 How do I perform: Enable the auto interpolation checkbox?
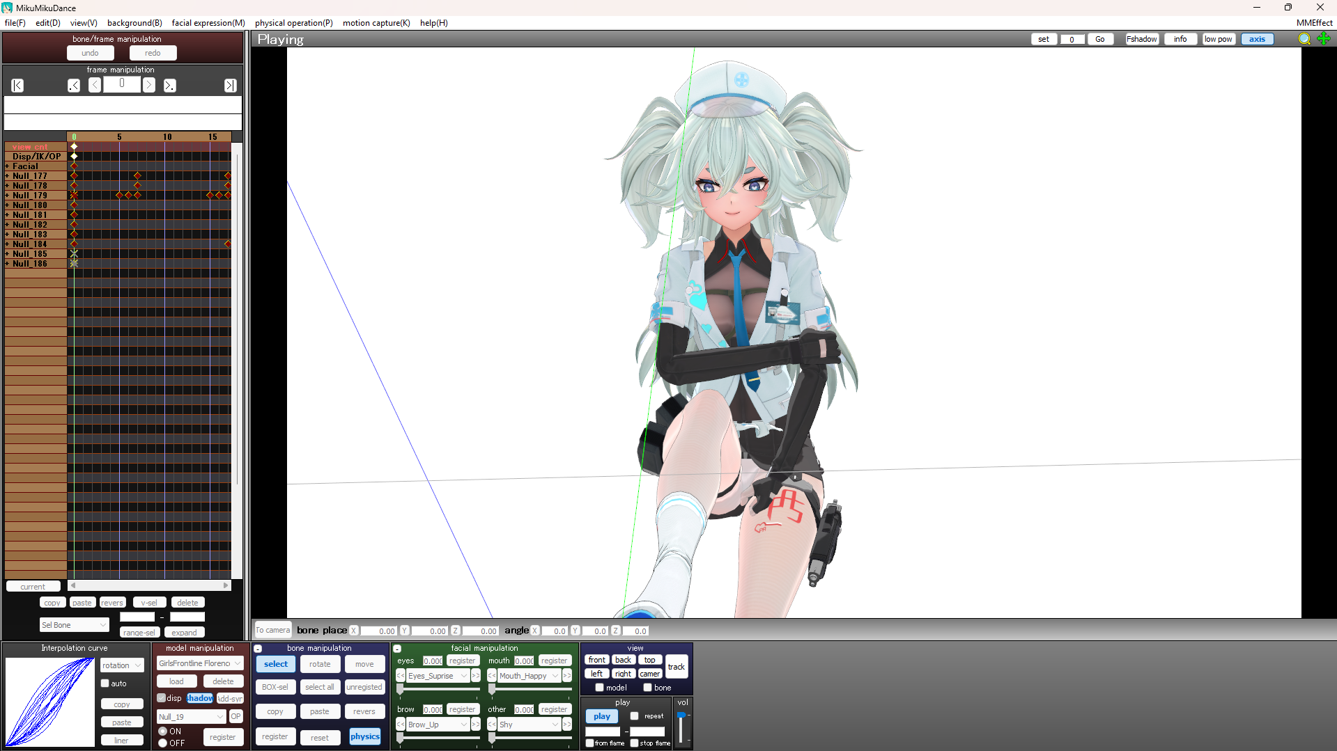pyautogui.click(x=105, y=683)
